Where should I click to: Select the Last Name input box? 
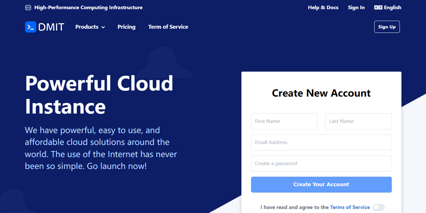click(358, 121)
